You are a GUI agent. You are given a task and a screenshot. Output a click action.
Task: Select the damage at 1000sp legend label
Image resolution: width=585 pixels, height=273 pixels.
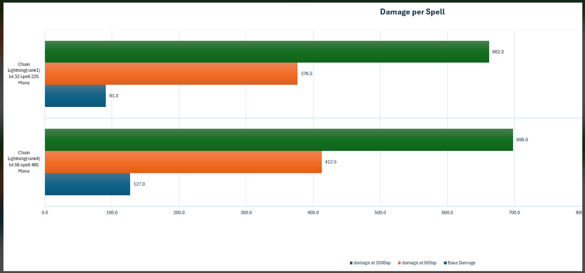(372, 263)
